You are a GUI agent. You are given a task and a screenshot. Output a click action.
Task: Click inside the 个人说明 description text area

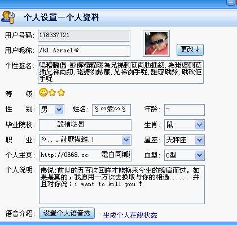pyautogui.click(x=122, y=184)
